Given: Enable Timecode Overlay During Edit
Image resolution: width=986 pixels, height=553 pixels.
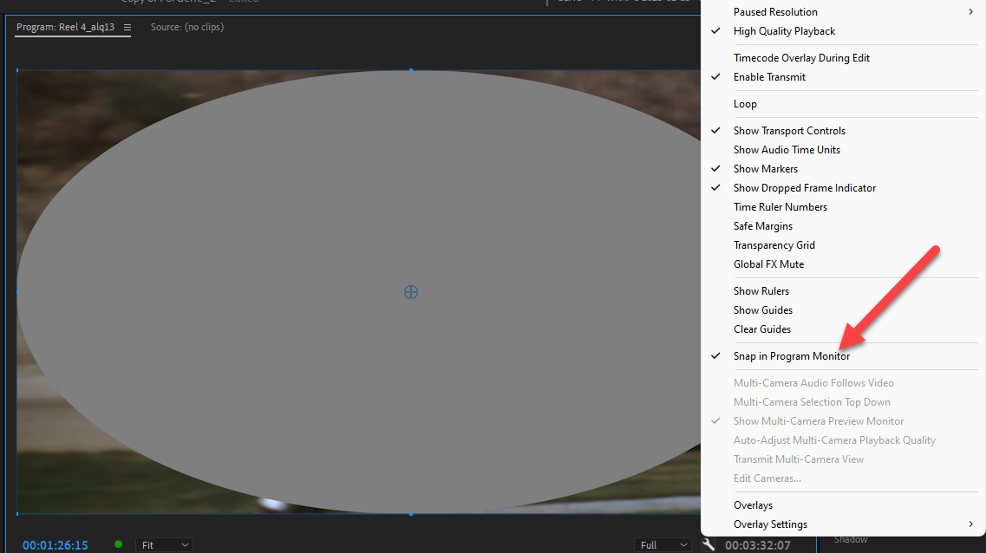Looking at the screenshot, I should coord(801,57).
